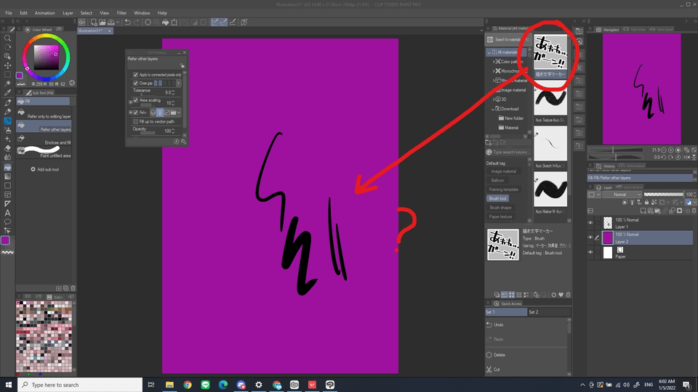Viewport: 698px width, 392px height.
Task: Click Undo in Quick Access panel
Action: click(x=494, y=325)
